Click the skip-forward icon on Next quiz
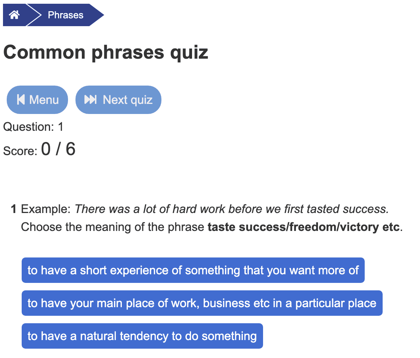 90,100
